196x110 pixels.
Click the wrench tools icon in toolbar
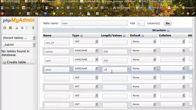click(80, 13)
